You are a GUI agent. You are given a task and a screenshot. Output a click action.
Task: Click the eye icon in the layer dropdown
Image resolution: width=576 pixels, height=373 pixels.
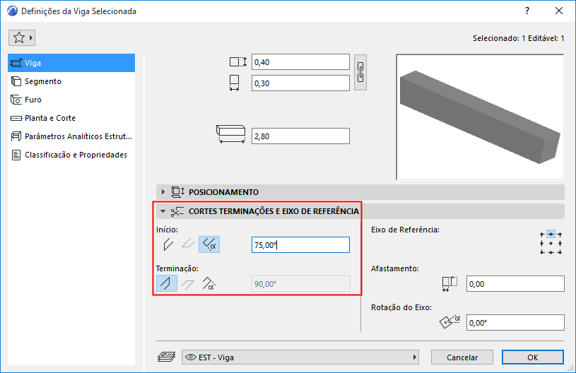click(191, 357)
